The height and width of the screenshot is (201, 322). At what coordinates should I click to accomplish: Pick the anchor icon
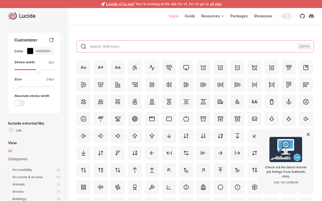tap(289, 102)
